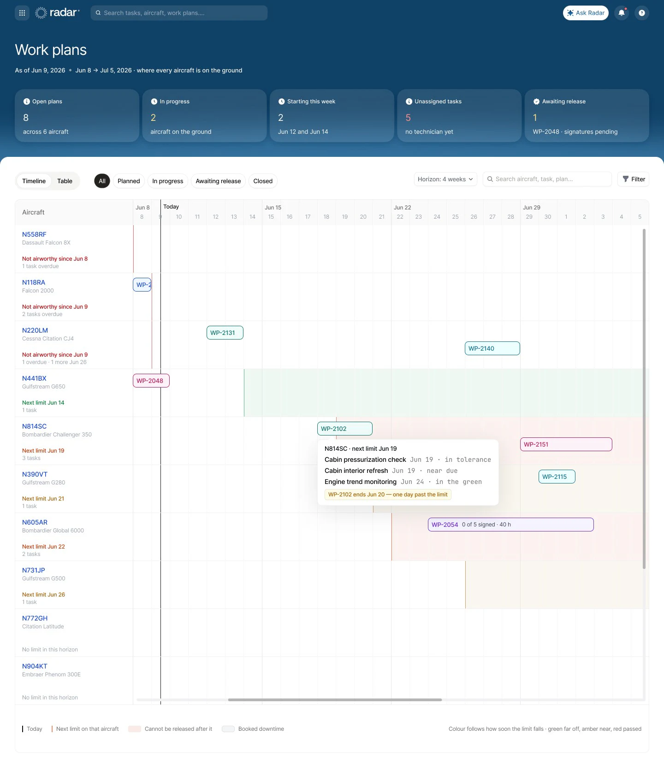Viewport: 664px width, 764px height.
Task: Open aircraft N441BX
Action: tap(34, 378)
